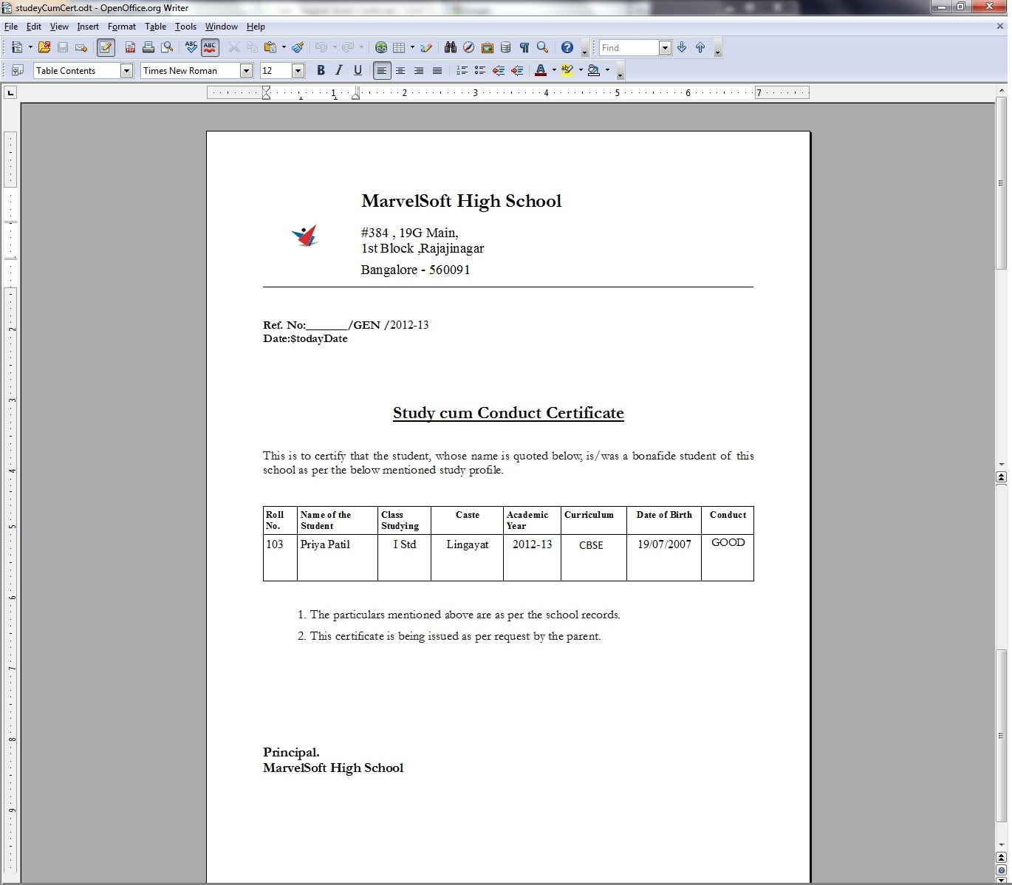Image resolution: width=1012 pixels, height=885 pixels.
Task: Open Find & Replace binoculars icon
Action: 450,48
